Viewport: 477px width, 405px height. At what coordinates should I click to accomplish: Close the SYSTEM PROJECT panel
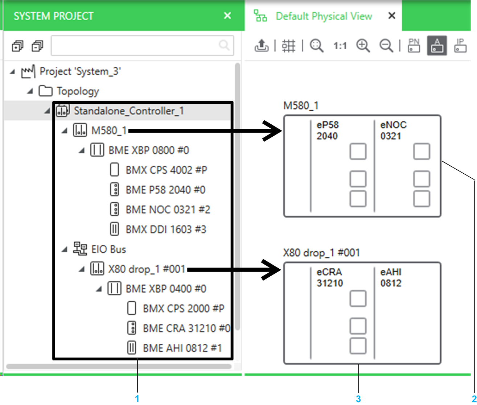click(227, 16)
